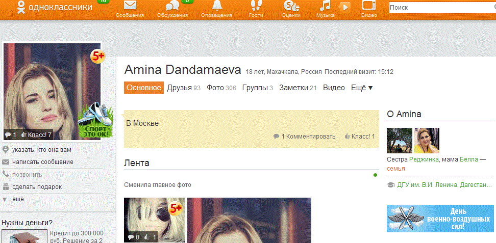Viewport: 496px width, 243px height.
Task: Open the Фото tab
Action: coord(215,88)
